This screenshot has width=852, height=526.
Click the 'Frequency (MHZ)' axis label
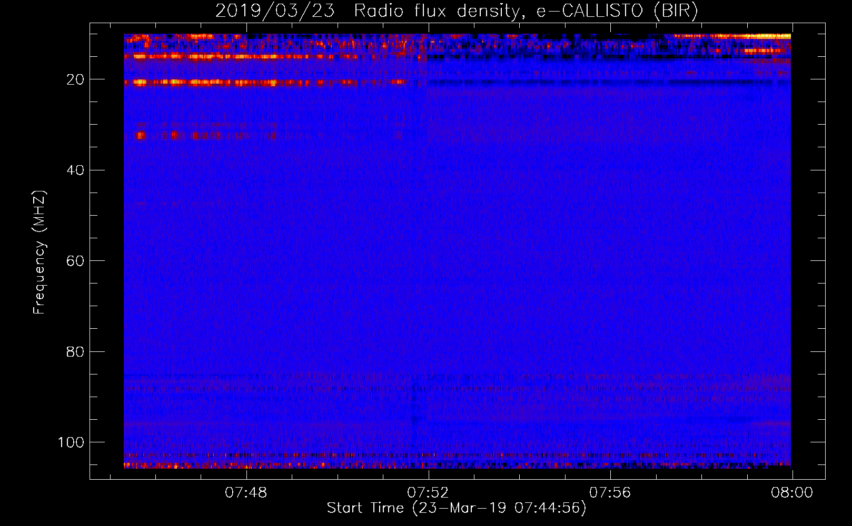pyautogui.click(x=39, y=252)
